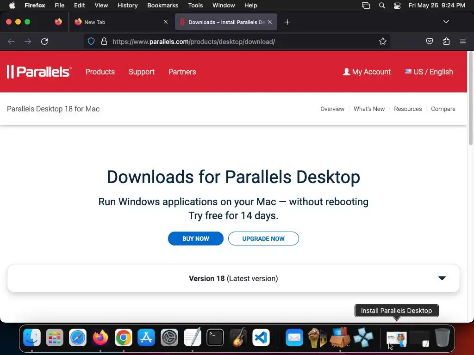Launch Safari from the dock
The image size is (474, 355).
tap(78, 337)
